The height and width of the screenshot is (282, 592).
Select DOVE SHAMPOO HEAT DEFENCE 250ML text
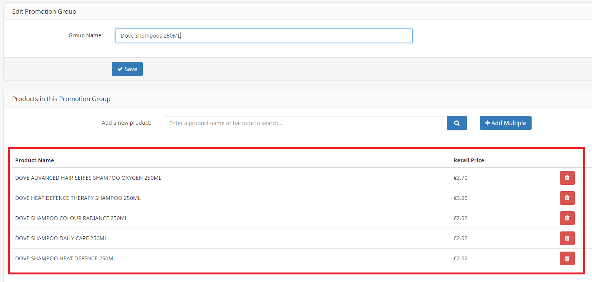click(x=66, y=258)
